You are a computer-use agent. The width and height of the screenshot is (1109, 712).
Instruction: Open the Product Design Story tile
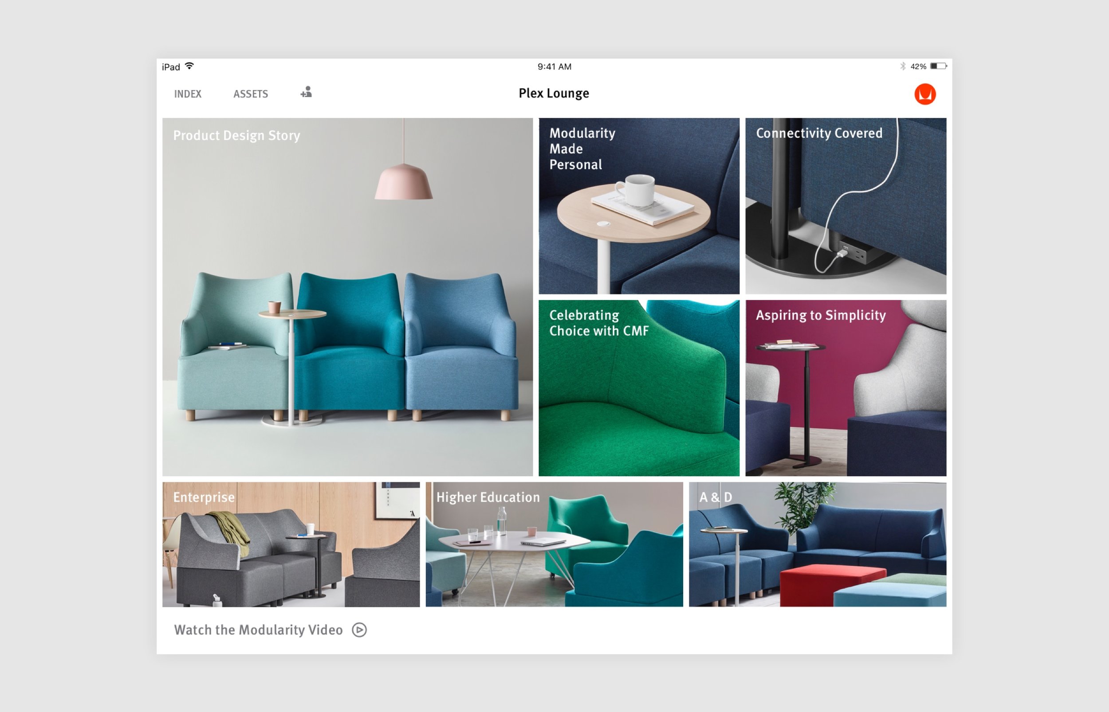click(347, 297)
